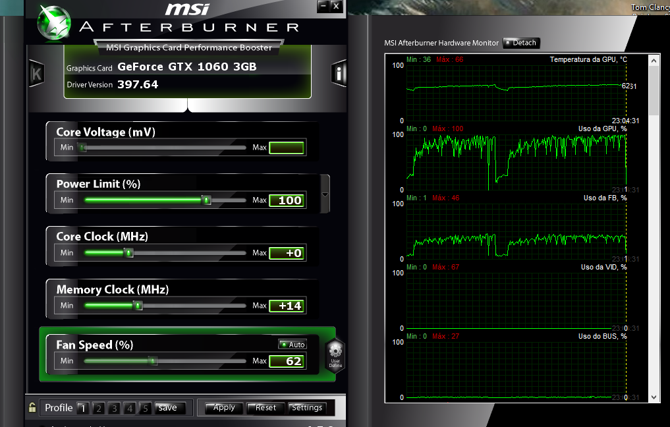Click the Fan Speed slider handle
670x427 pixels.
pos(153,361)
